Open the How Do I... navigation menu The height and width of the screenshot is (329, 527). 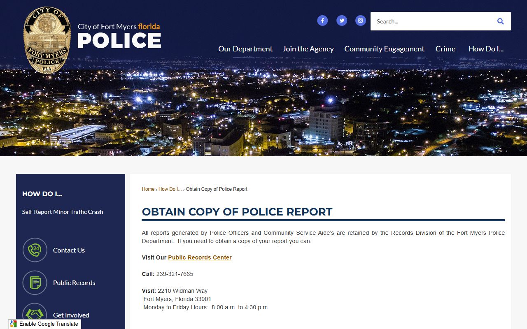[486, 49]
